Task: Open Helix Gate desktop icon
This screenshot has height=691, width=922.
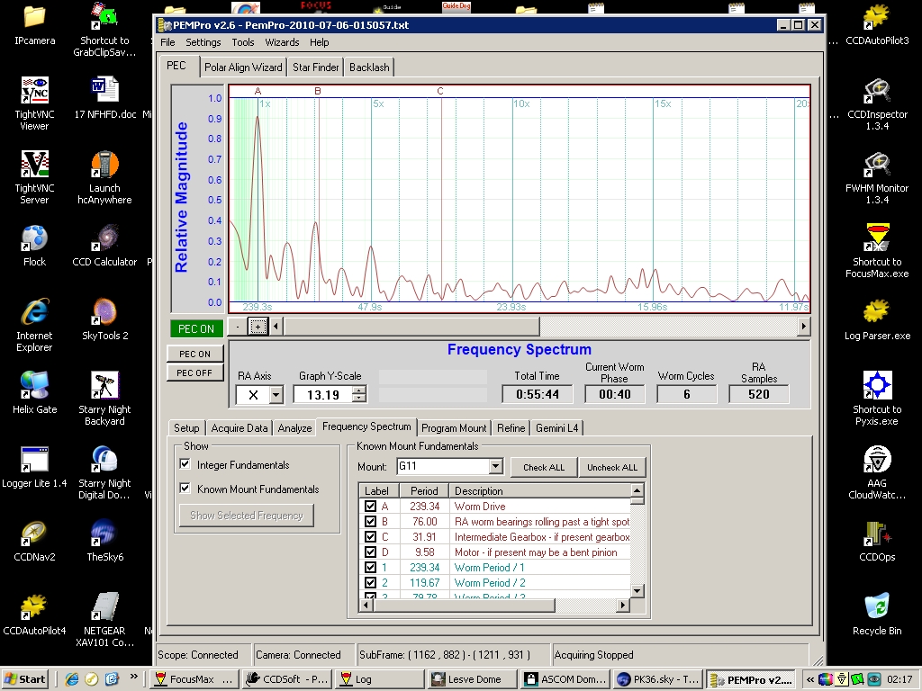Action: 35,393
